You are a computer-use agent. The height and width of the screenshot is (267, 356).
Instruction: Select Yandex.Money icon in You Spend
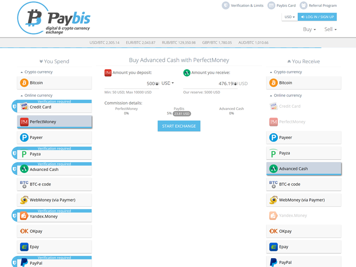point(24,216)
